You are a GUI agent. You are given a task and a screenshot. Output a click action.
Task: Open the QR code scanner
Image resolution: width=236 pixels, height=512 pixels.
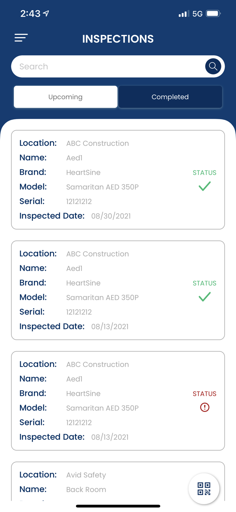(x=204, y=488)
